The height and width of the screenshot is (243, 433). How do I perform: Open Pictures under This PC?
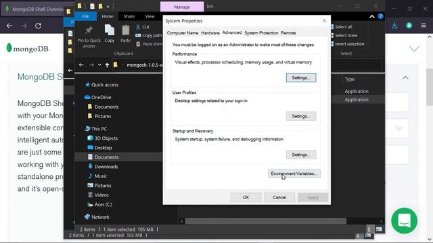pyautogui.click(x=99, y=186)
